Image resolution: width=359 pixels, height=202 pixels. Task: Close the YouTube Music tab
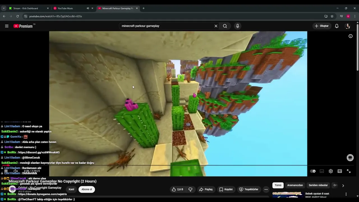(x=92, y=8)
